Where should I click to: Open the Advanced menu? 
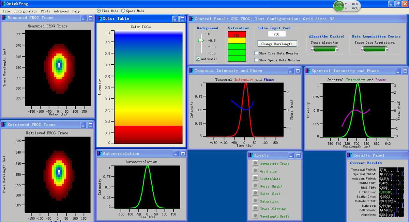[x=61, y=11]
